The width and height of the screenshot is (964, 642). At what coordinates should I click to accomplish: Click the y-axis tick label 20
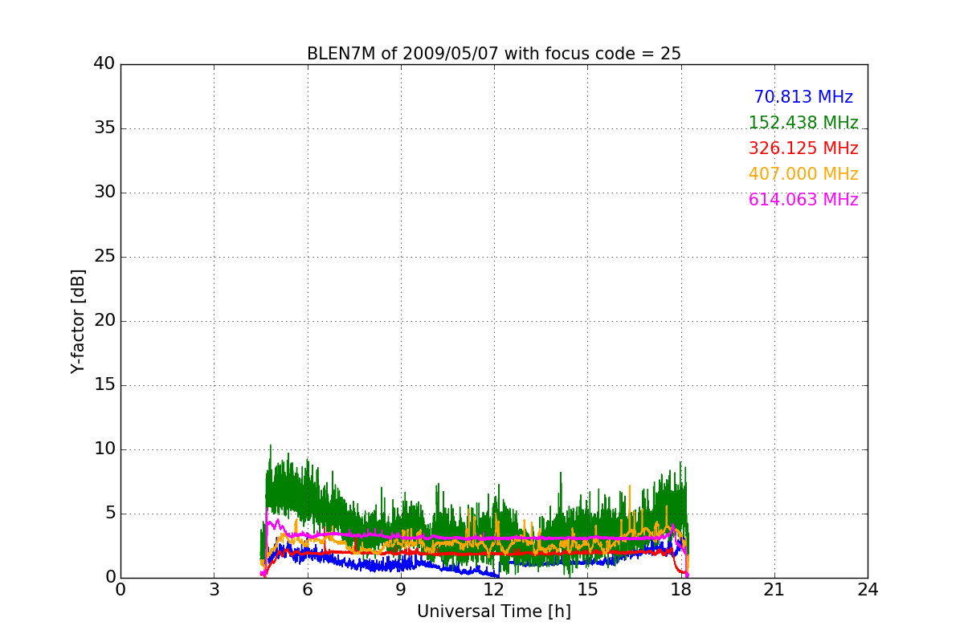[x=104, y=321]
